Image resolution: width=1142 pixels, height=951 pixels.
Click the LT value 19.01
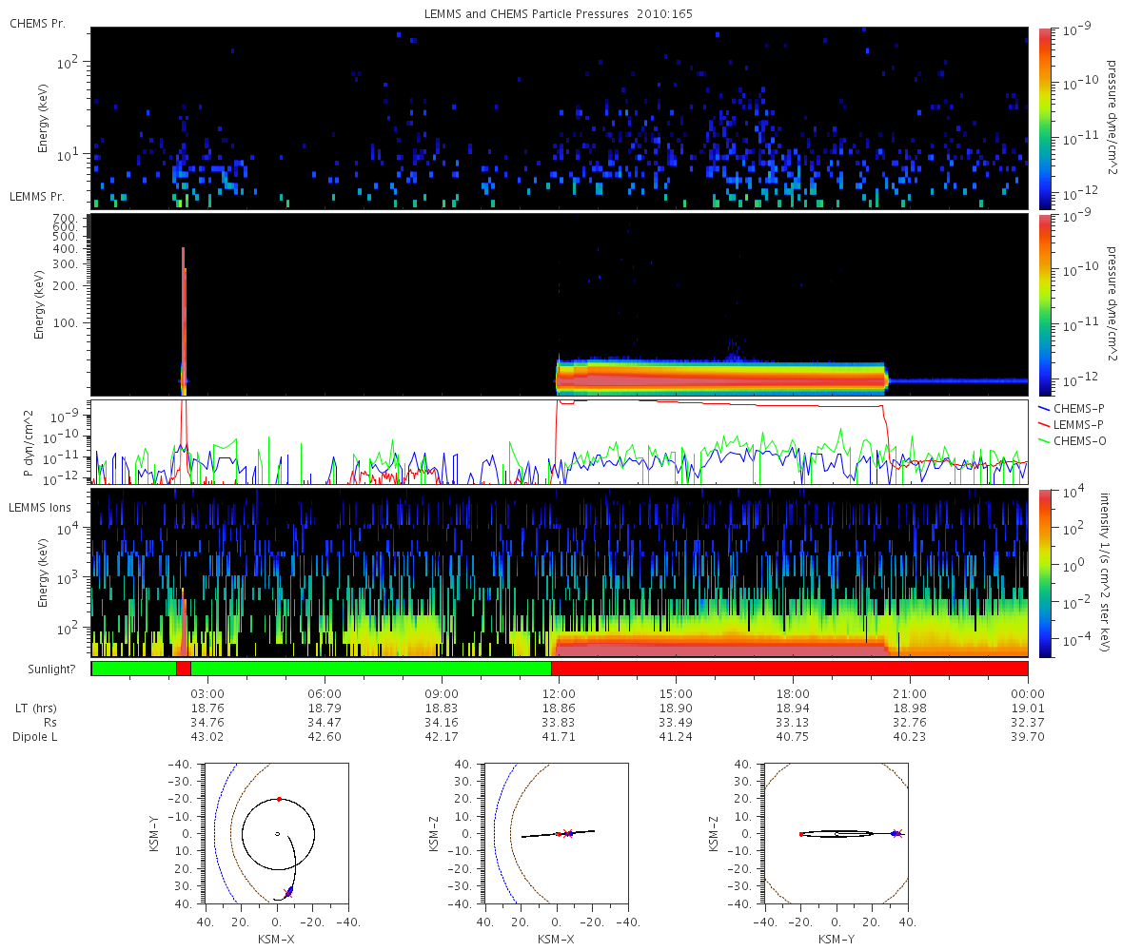tap(1028, 708)
